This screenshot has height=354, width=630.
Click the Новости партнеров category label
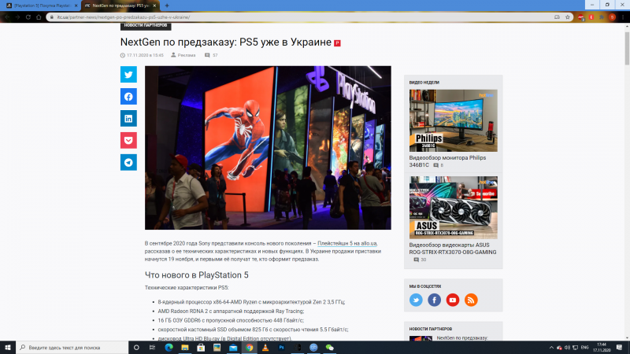146,25
